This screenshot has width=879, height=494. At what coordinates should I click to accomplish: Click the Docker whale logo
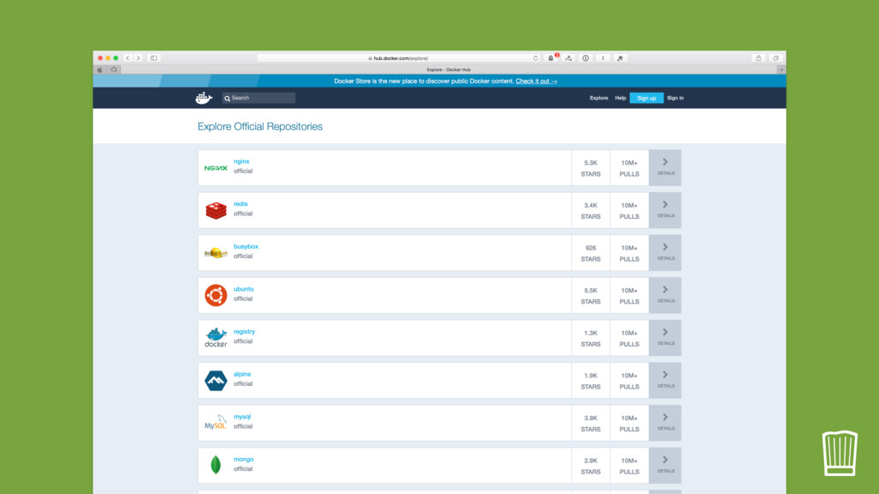[204, 98]
